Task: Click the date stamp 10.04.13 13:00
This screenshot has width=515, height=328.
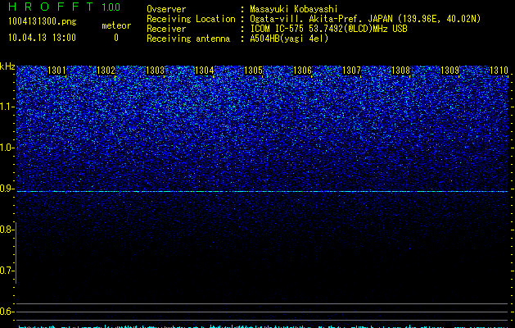Action: coord(42,38)
